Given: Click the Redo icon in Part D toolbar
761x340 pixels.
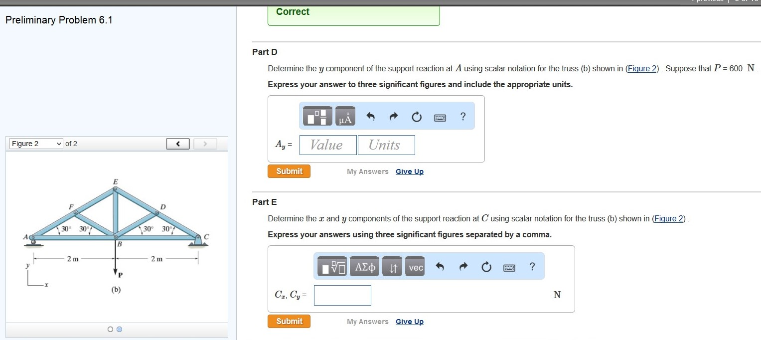Looking at the screenshot, I should [393, 116].
